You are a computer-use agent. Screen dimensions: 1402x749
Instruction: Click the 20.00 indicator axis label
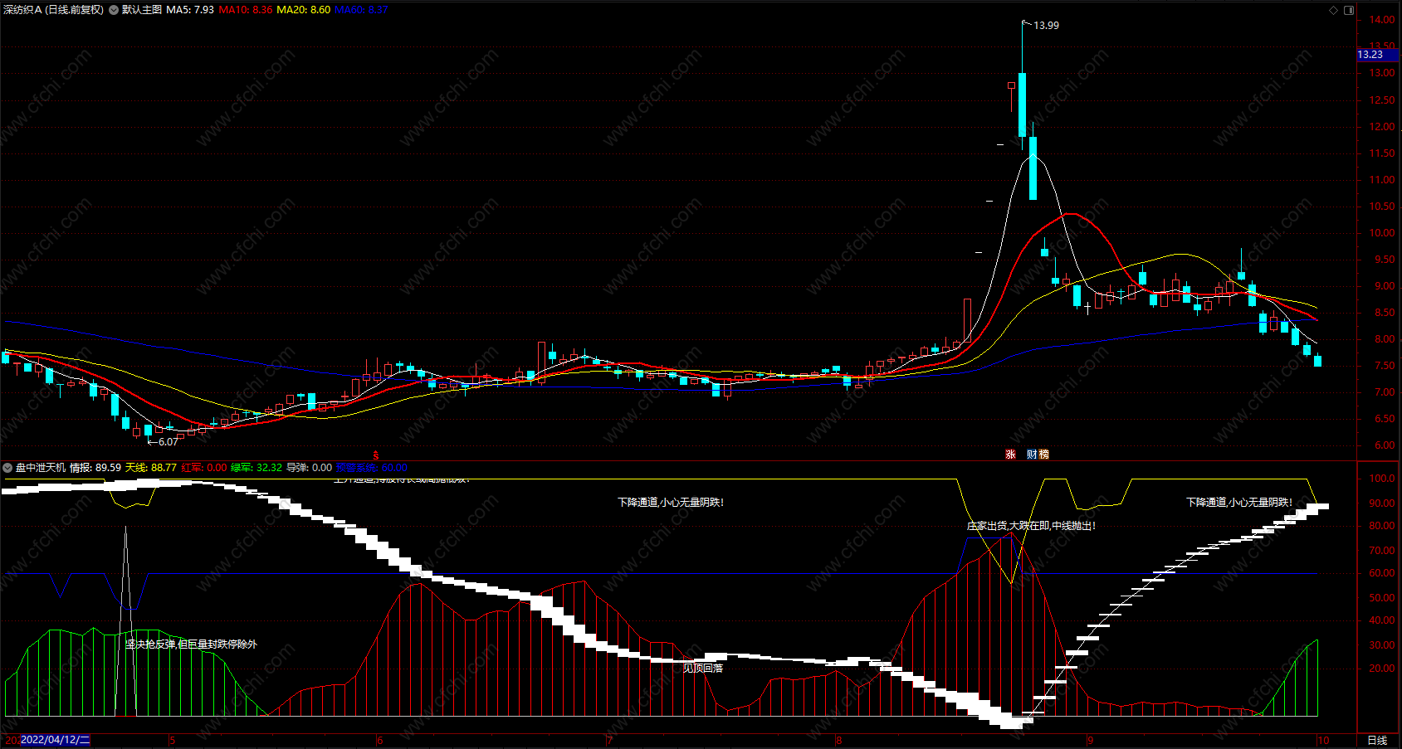[1382, 669]
